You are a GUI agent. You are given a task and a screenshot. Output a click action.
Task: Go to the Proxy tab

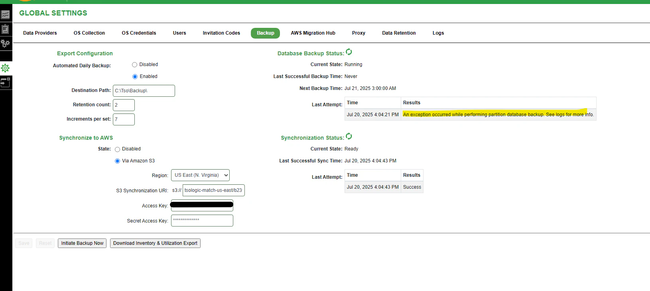(358, 33)
